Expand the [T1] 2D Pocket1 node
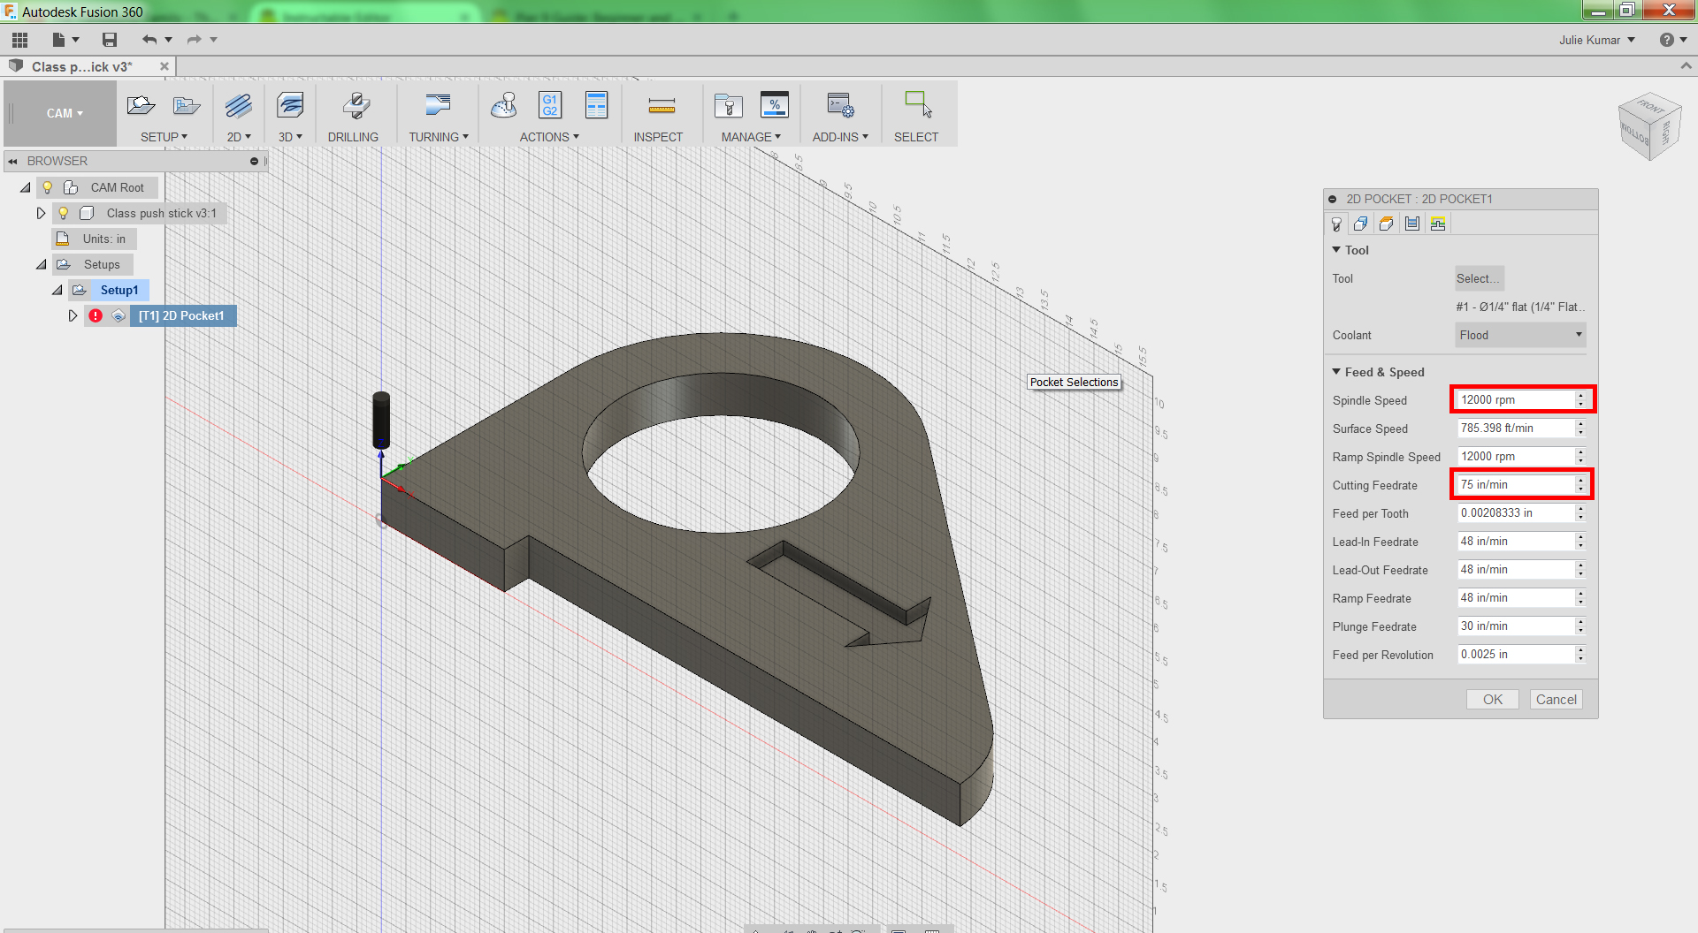 pos(73,315)
